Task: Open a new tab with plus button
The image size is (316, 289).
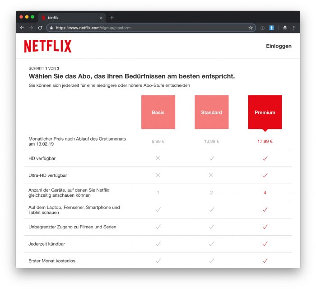Action: pos(112,18)
